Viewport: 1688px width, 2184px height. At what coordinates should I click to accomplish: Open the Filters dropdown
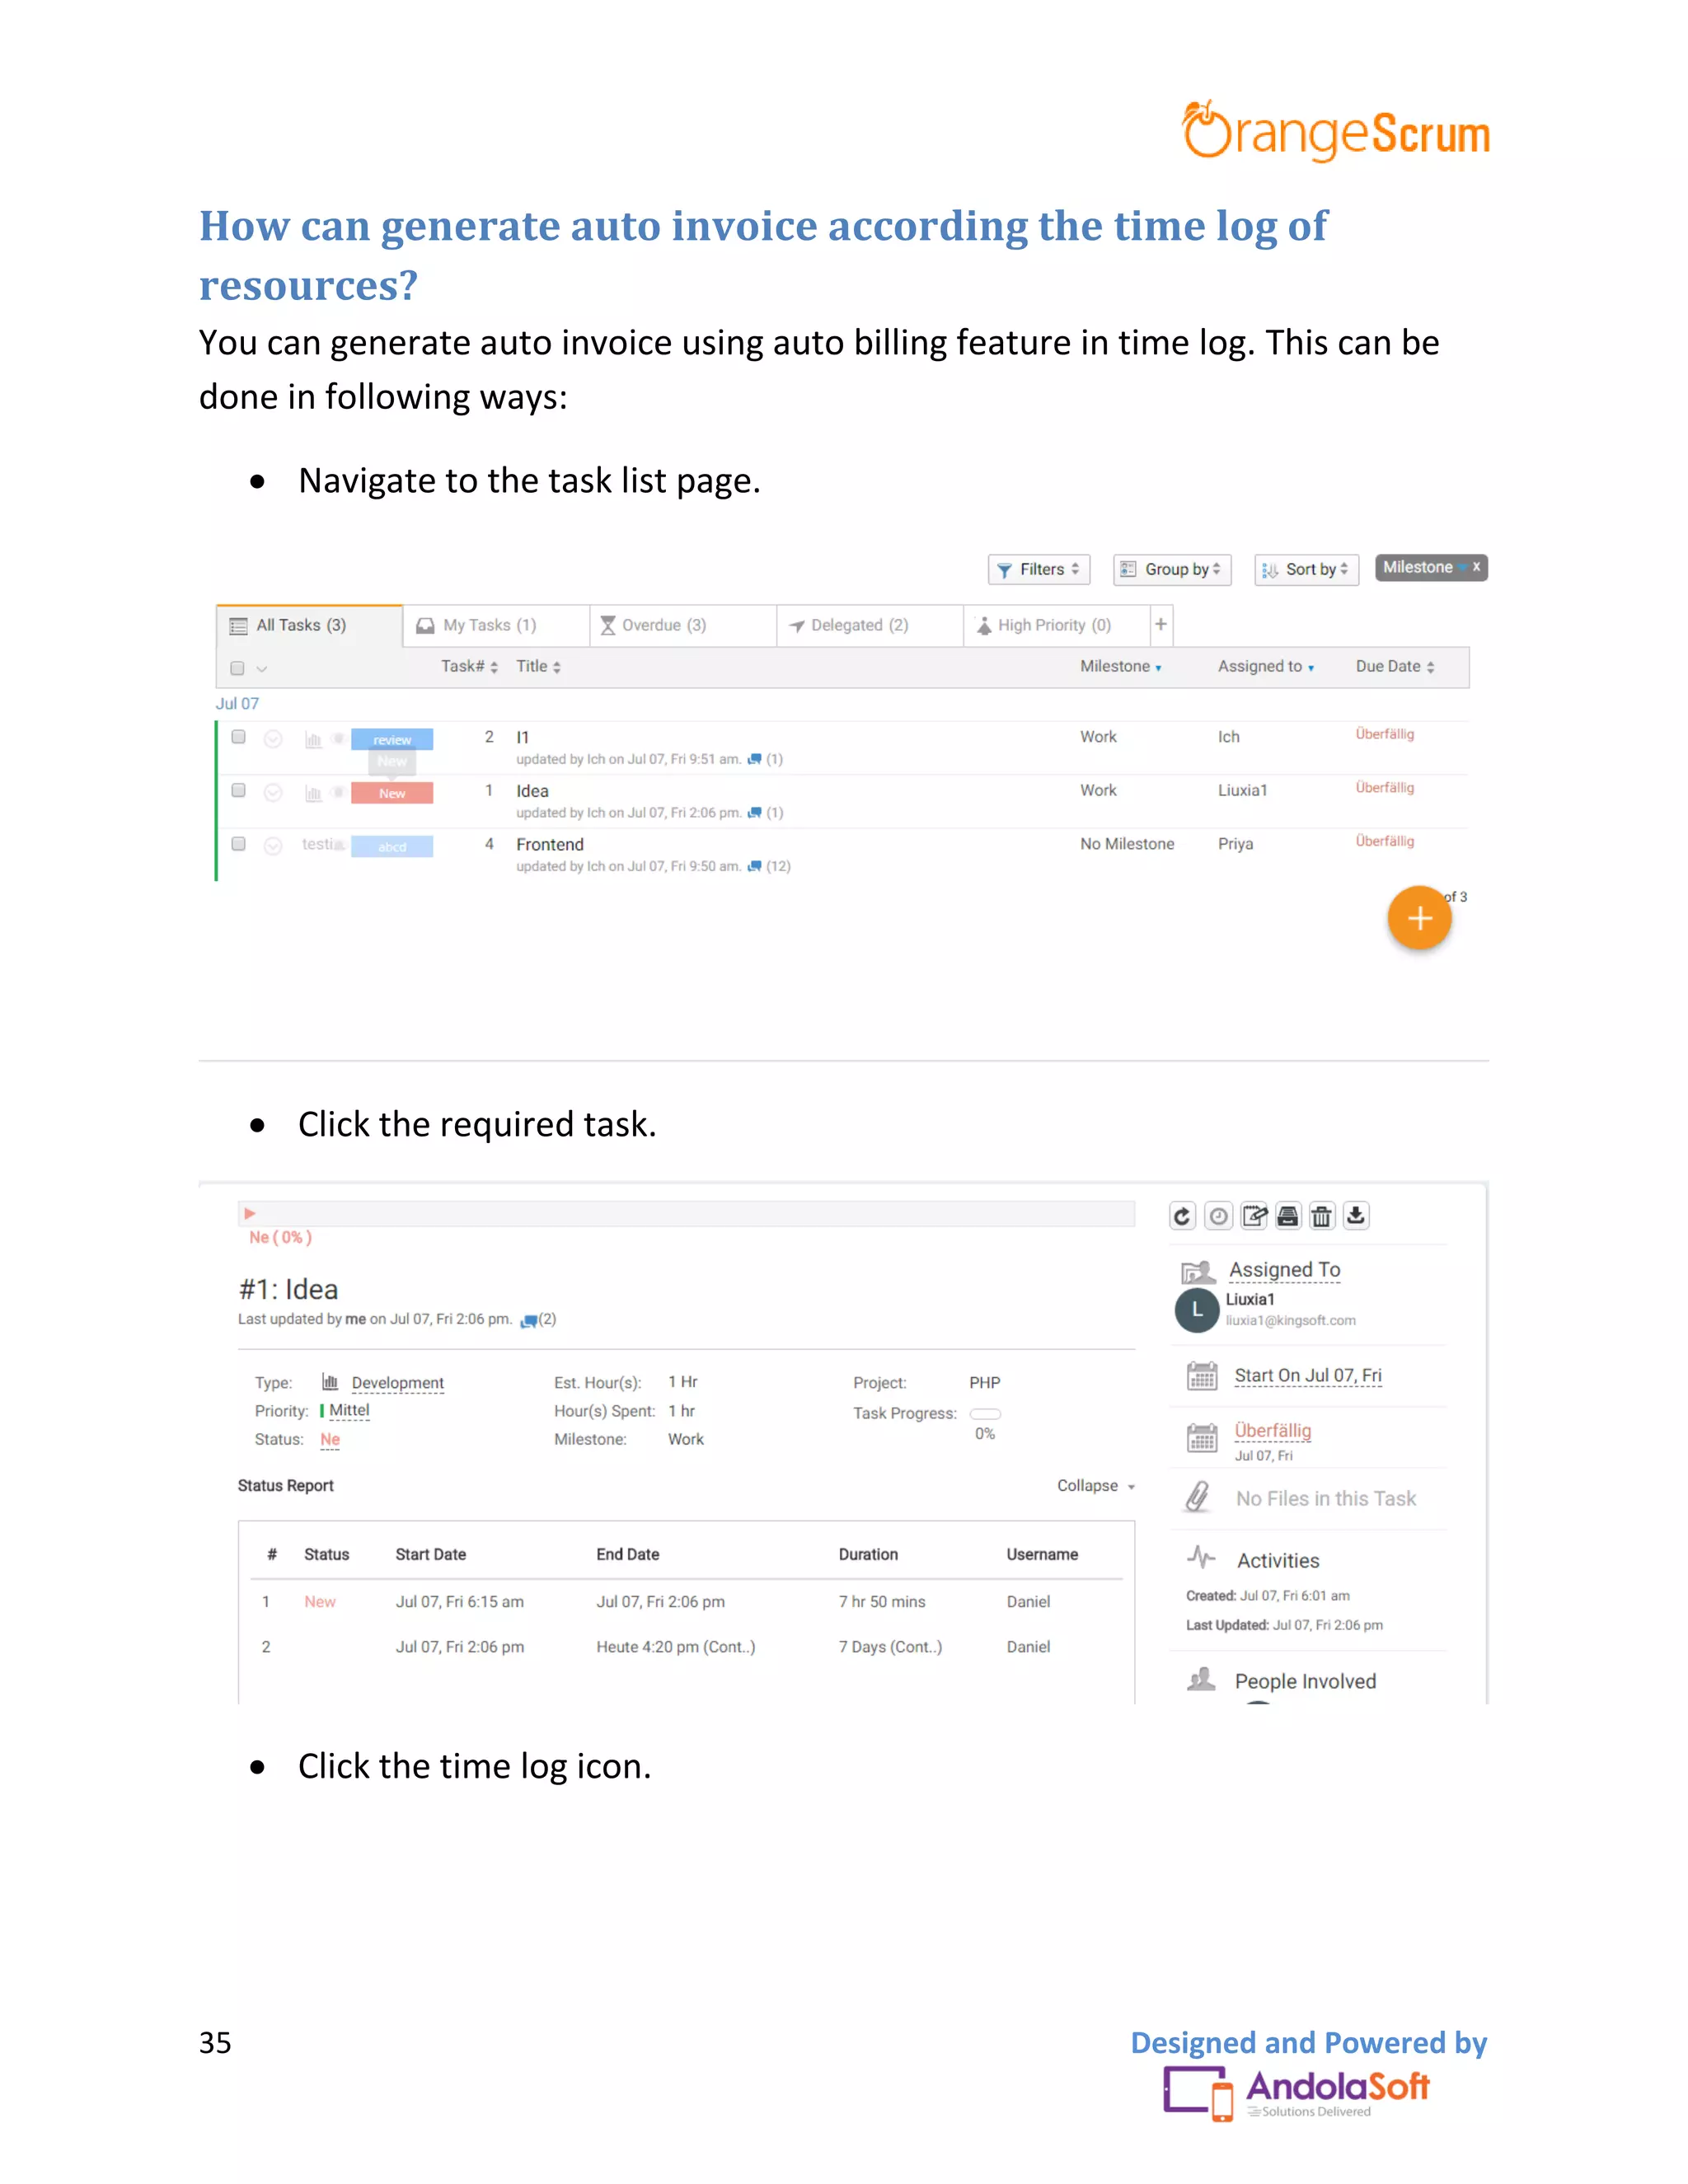(1039, 569)
